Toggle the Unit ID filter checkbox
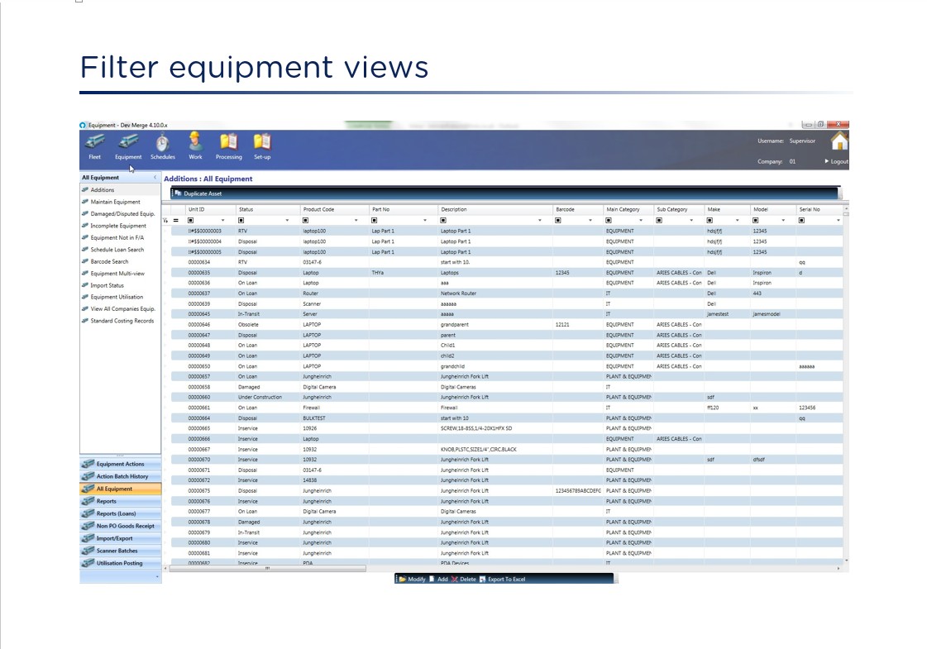The image size is (927, 649). (191, 221)
